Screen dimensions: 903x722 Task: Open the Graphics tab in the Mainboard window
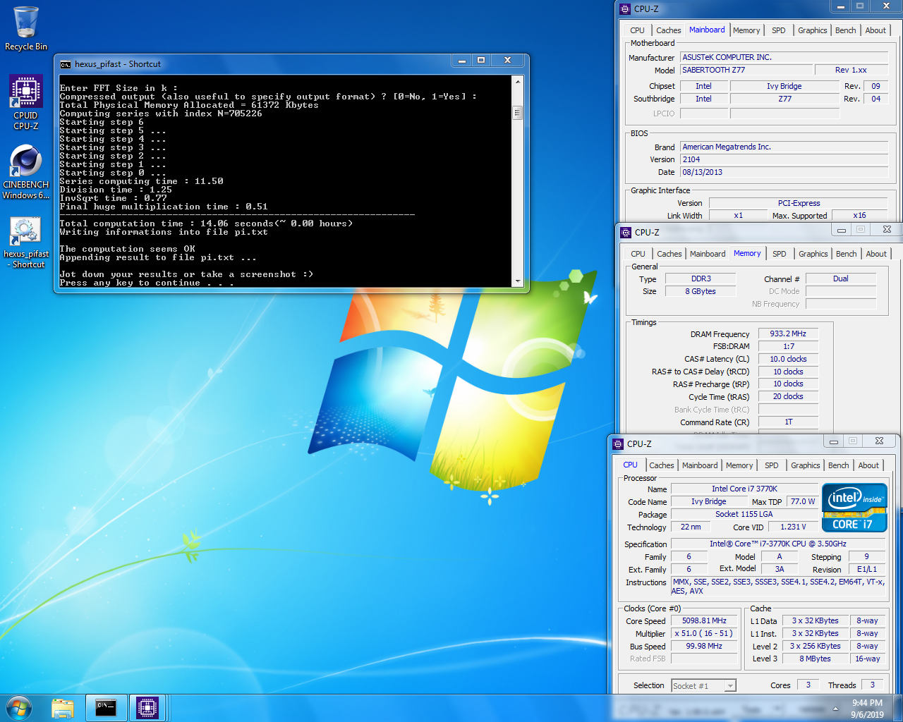(x=812, y=30)
